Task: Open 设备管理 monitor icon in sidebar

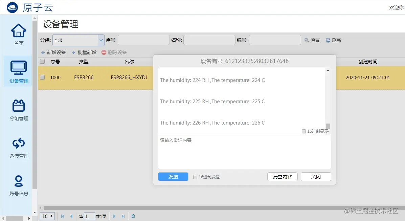Action: click(x=19, y=68)
